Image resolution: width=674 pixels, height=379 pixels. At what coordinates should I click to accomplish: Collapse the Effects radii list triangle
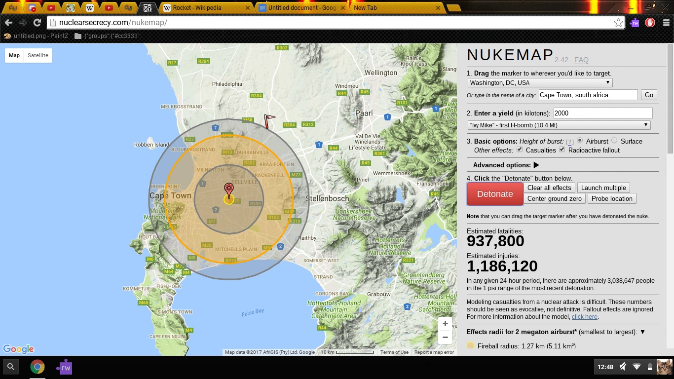(642, 332)
